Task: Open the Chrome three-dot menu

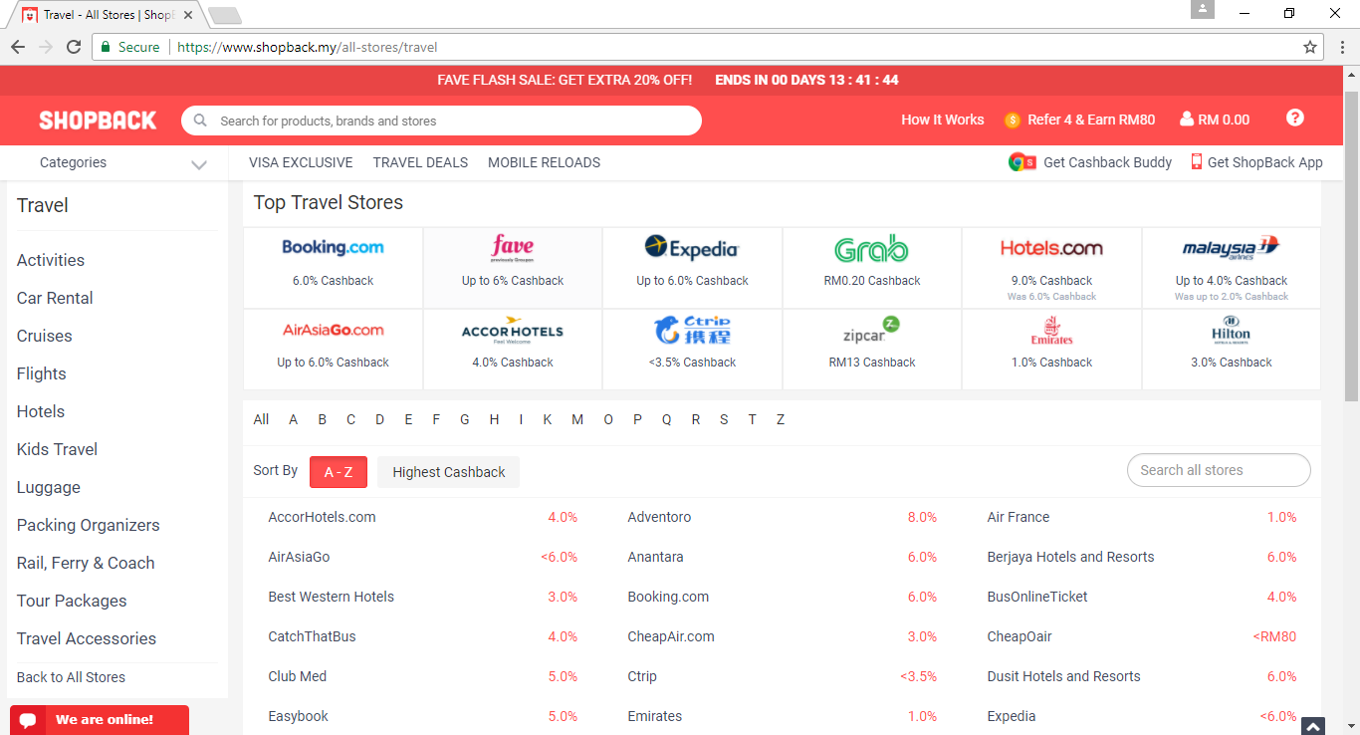Action: coord(1342,47)
